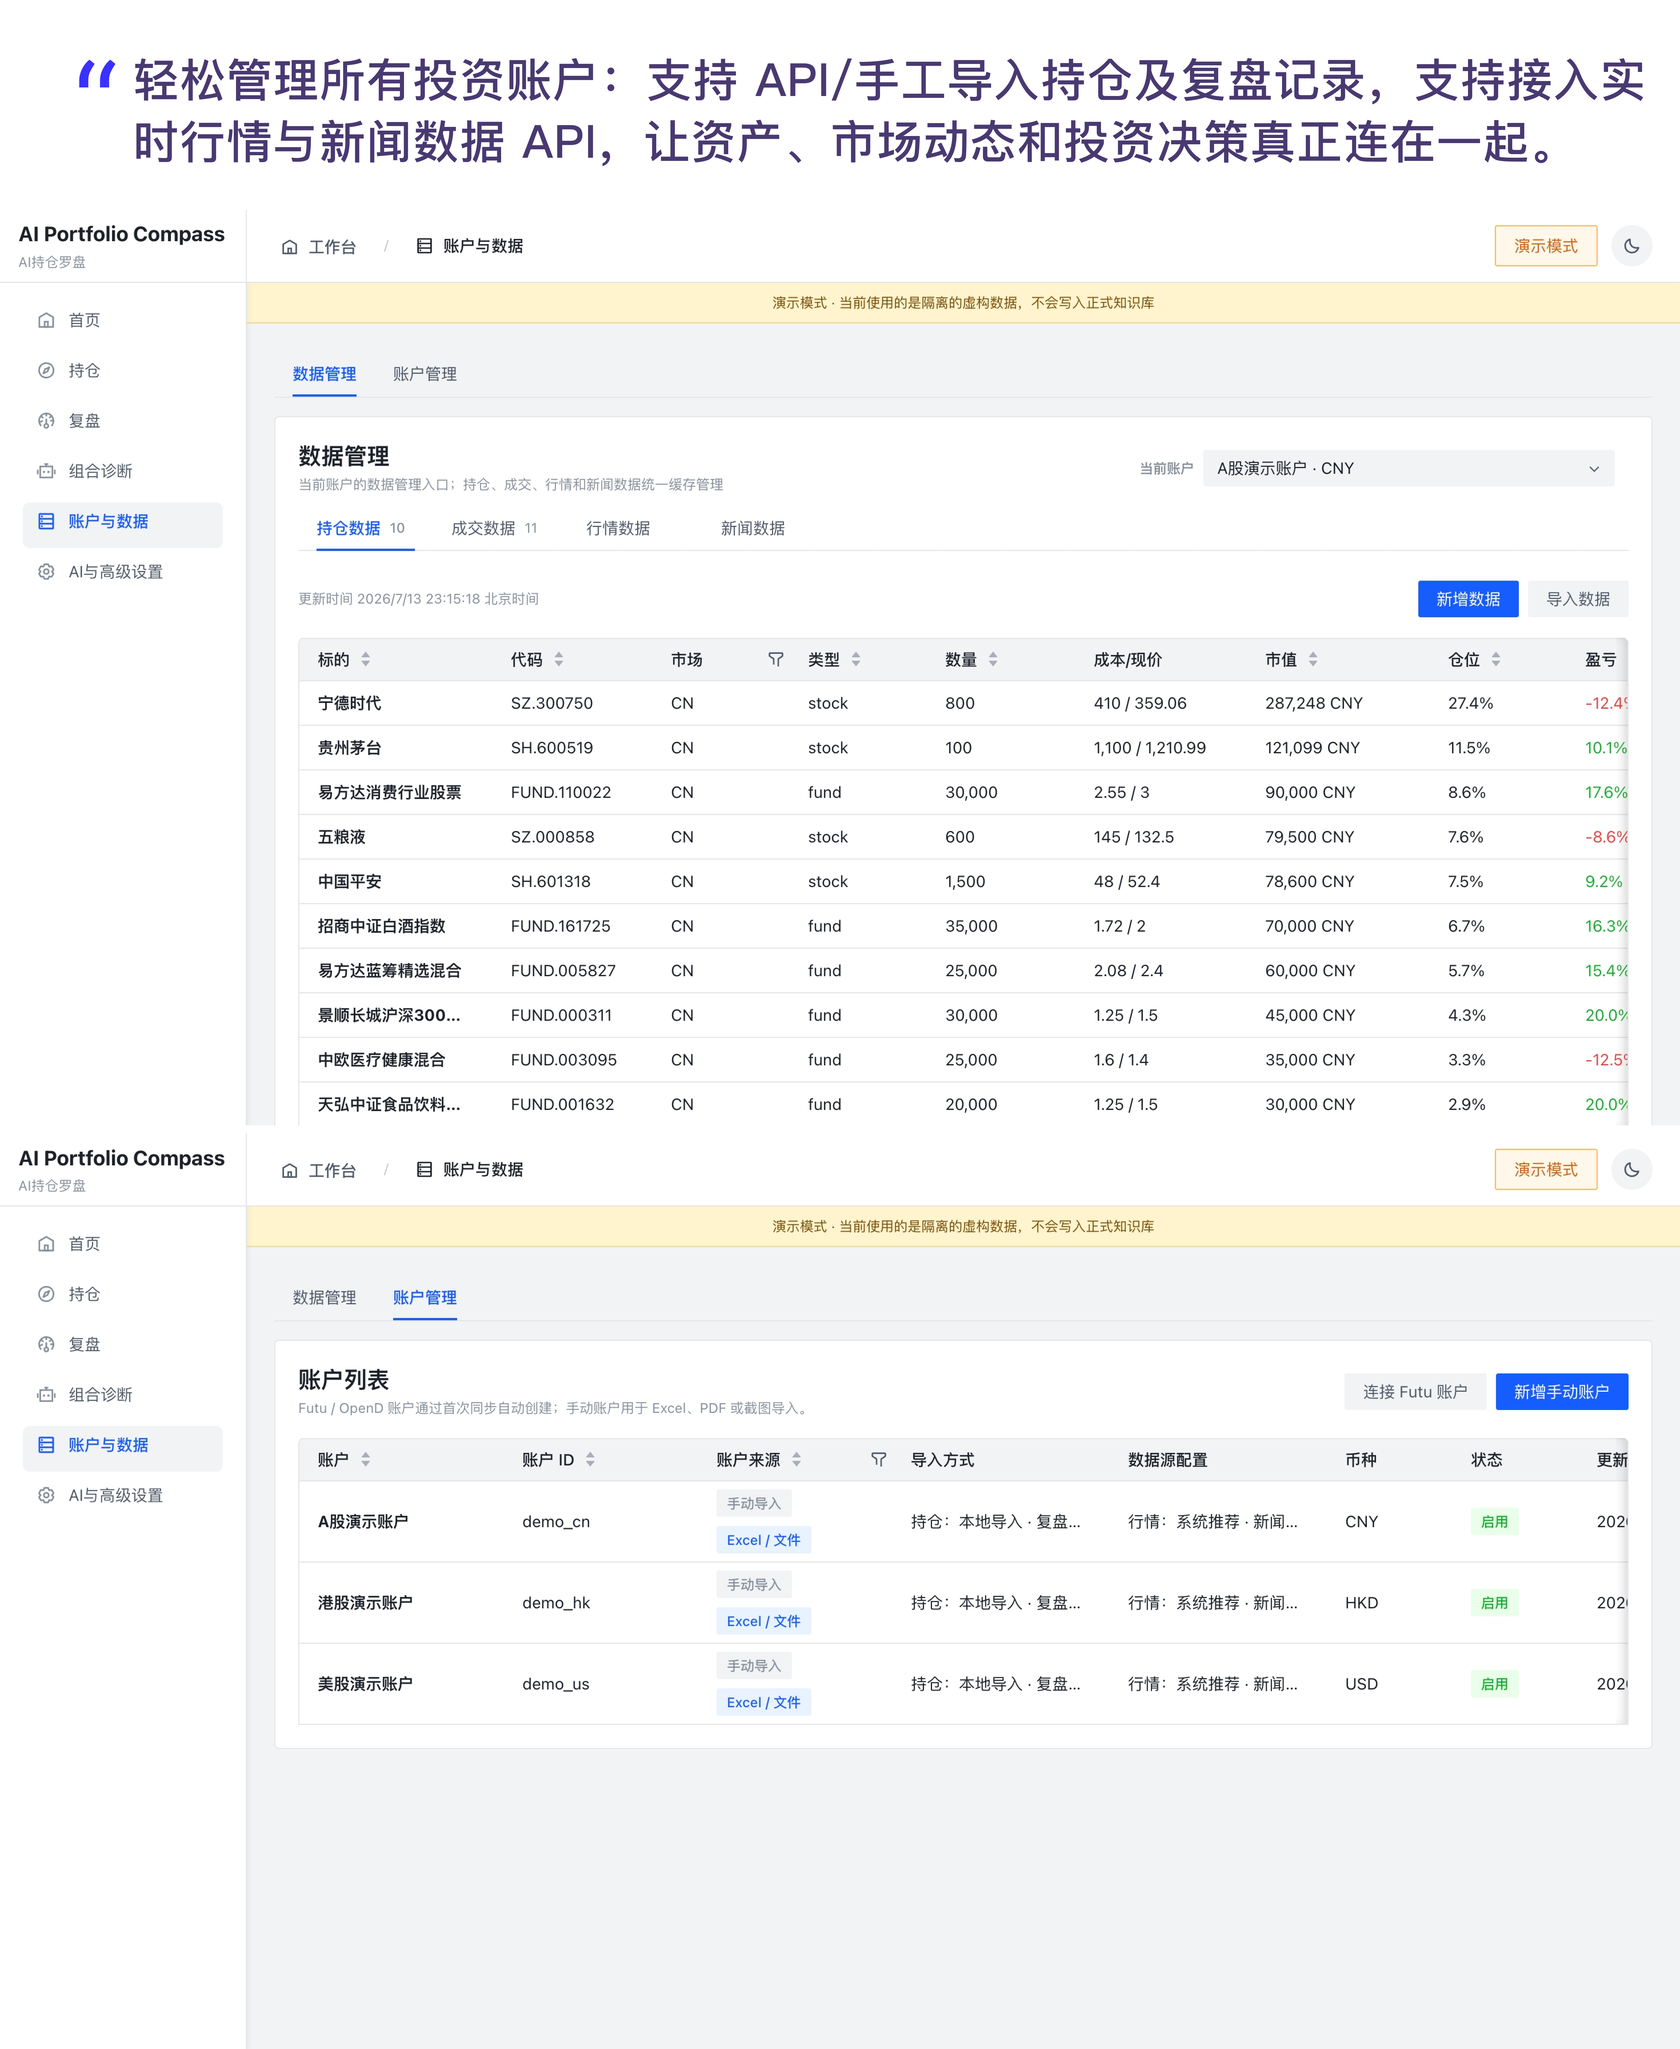Click AI Portfolio Compass logo in top sidebar
This screenshot has width=1680, height=2049.
point(122,234)
